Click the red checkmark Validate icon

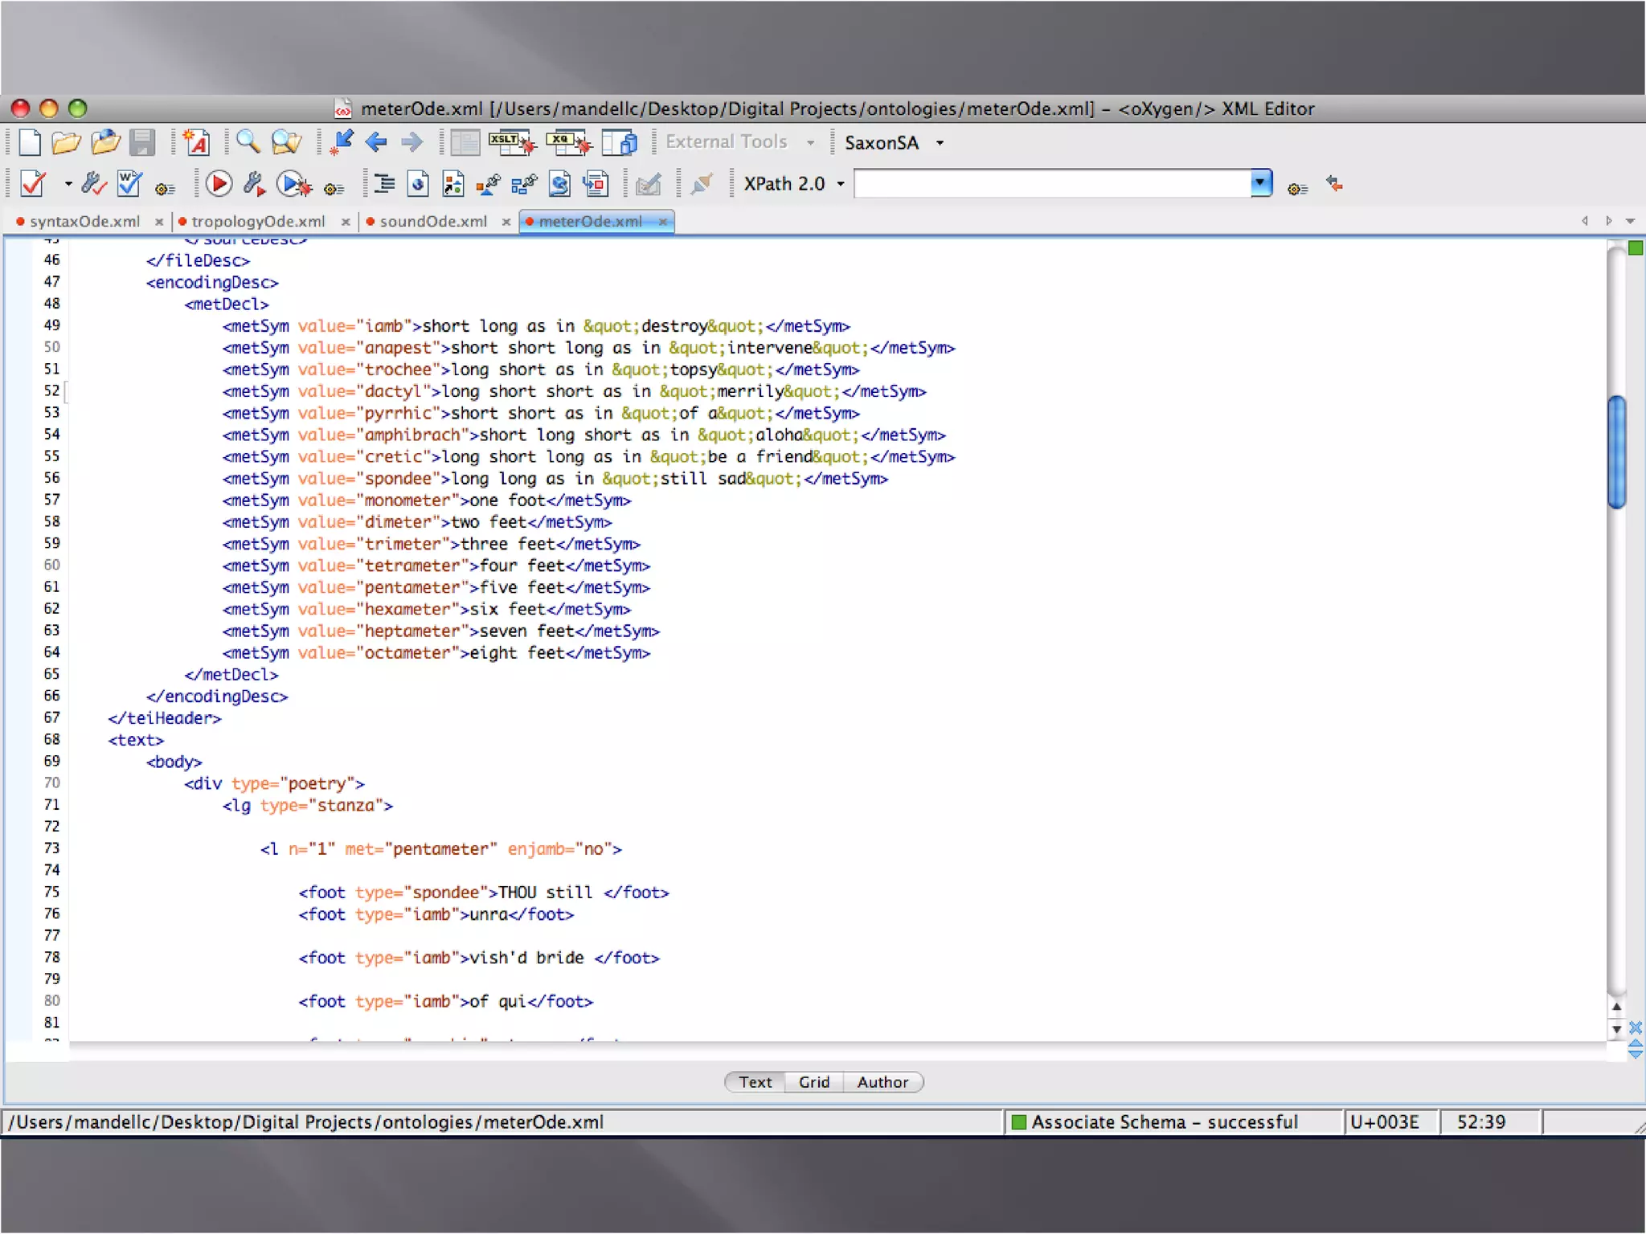[33, 184]
